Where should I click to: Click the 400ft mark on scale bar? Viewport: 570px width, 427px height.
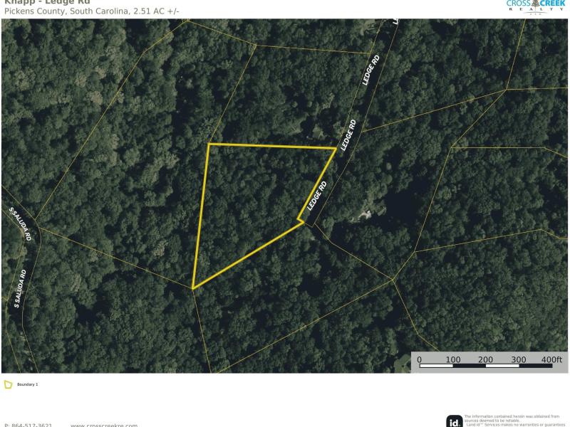click(551, 359)
